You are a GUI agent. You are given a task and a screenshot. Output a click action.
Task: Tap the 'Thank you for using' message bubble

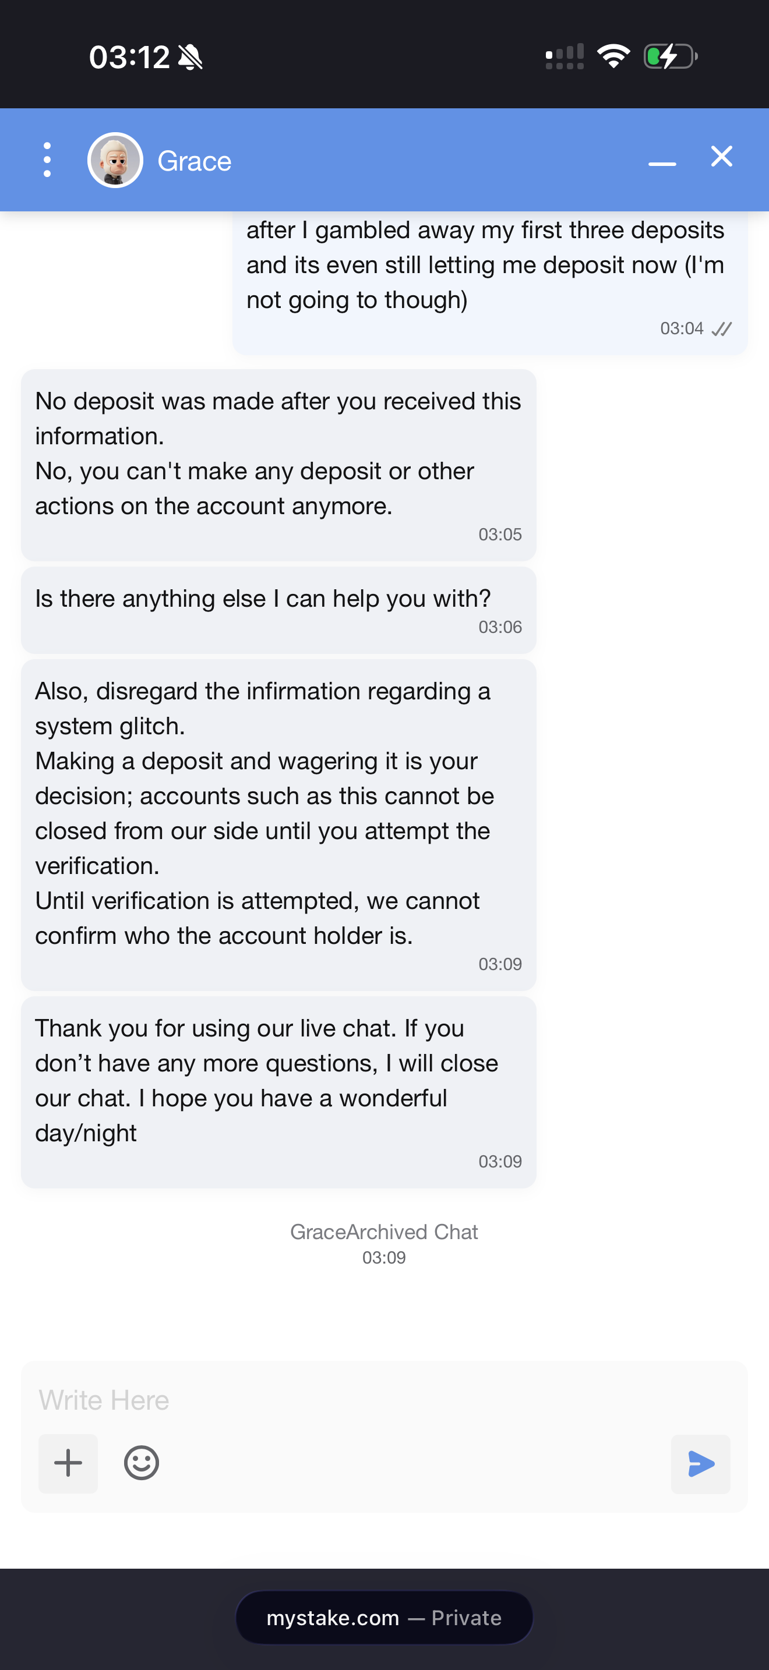(279, 1092)
